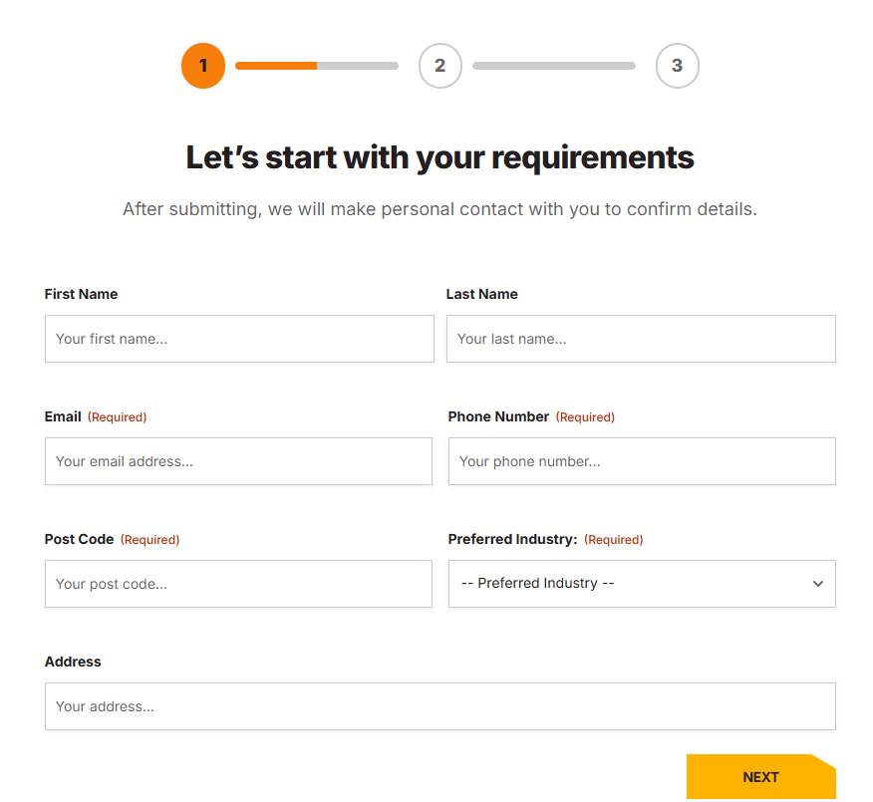Screen dimensions: 873x802
Task: Click progress bar between steps 2 and 3
Action: (x=554, y=66)
